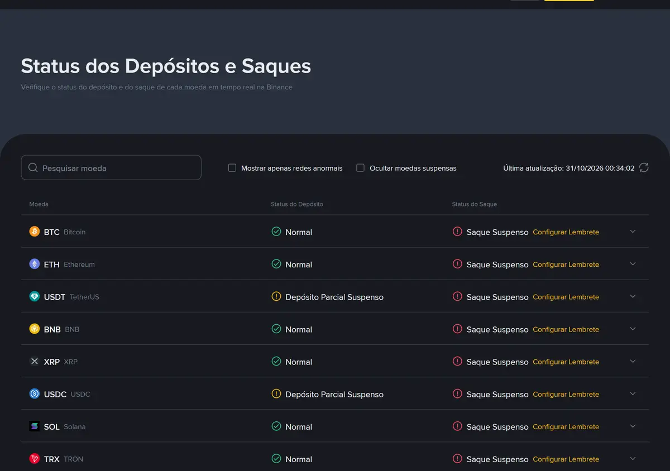Click USDC partial deposit warning icon
This screenshot has width=670, height=471.
coord(276,393)
